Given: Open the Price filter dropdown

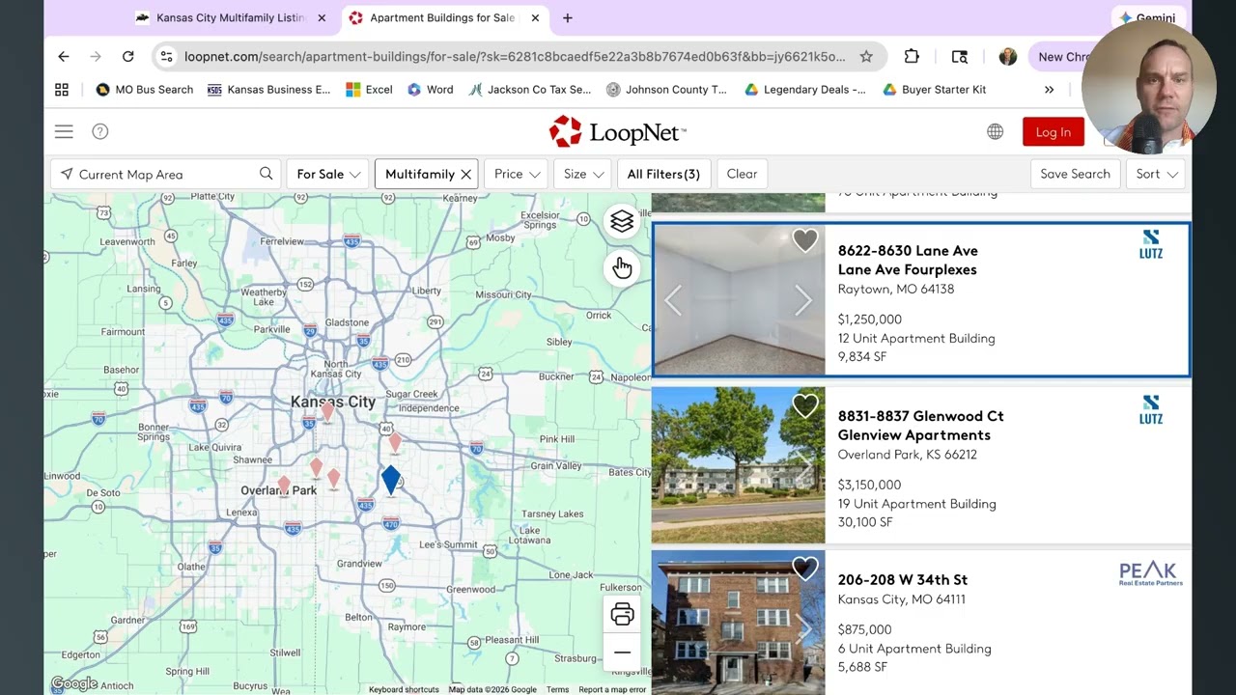Looking at the screenshot, I should click(517, 174).
